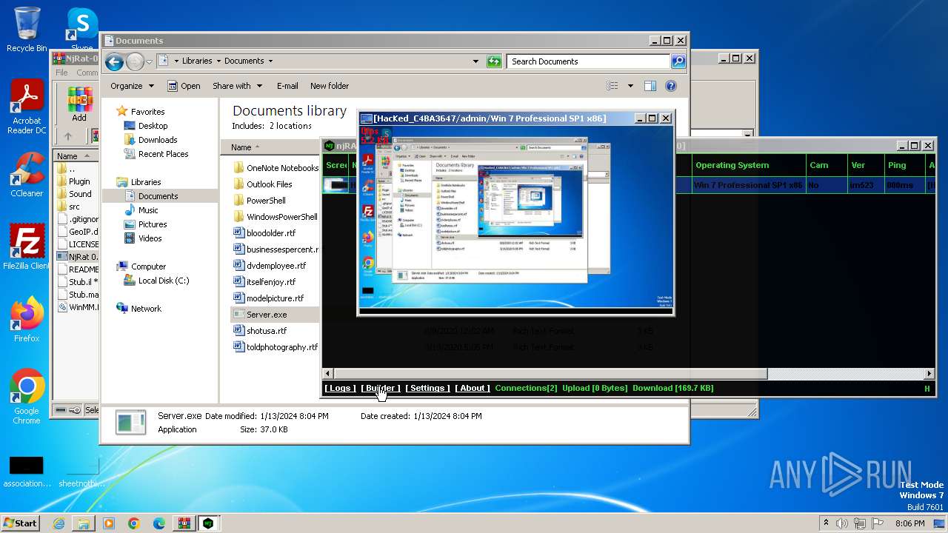This screenshot has height=533, width=948.
Task: Select the Sound folder in WinRAR list
Action: coord(74,194)
